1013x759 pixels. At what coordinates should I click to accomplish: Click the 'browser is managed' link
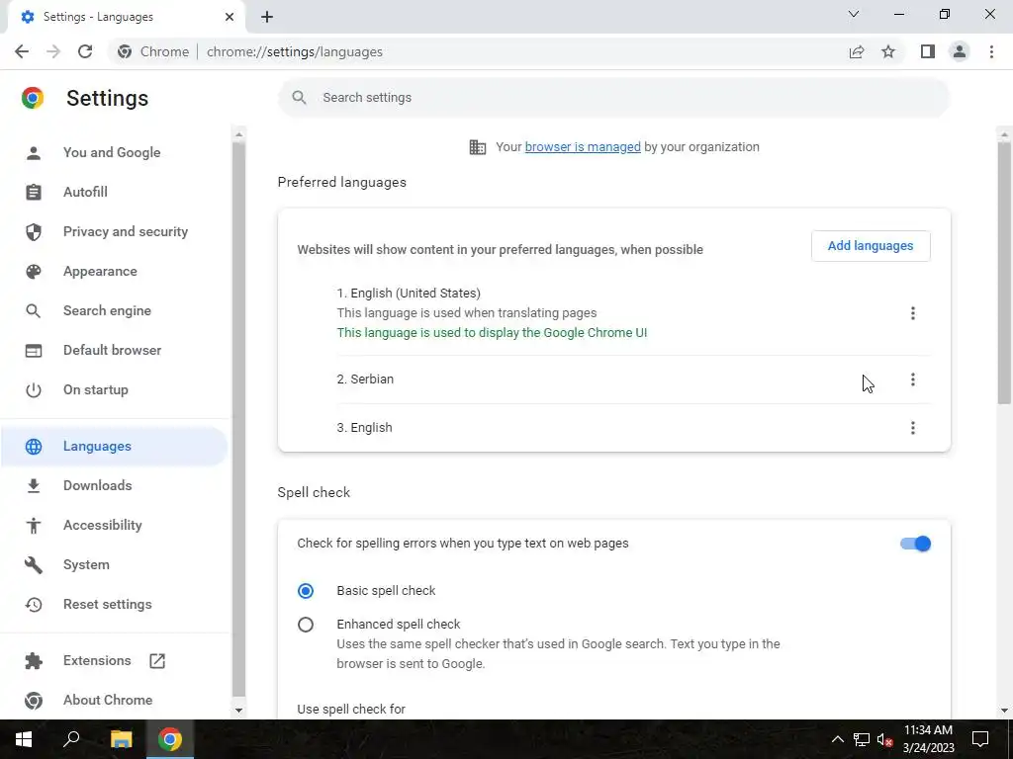click(x=583, y=147)
